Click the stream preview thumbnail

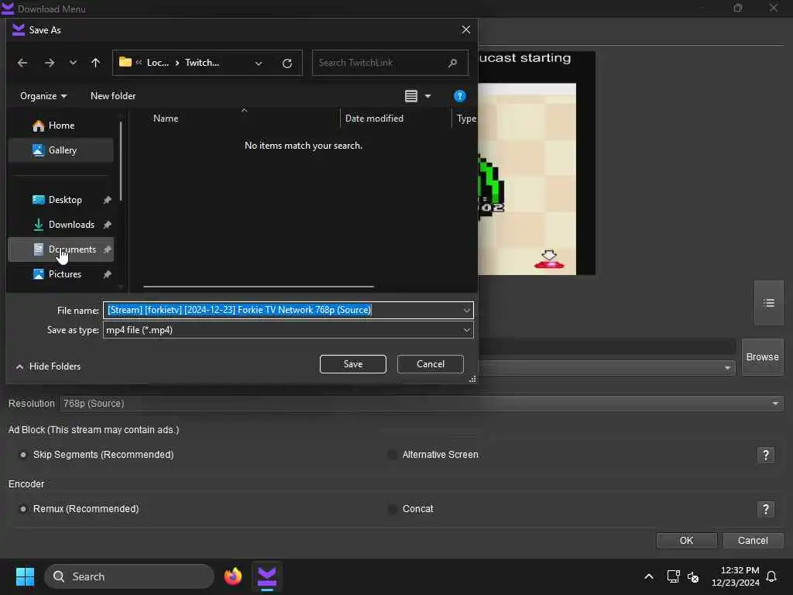536,163
